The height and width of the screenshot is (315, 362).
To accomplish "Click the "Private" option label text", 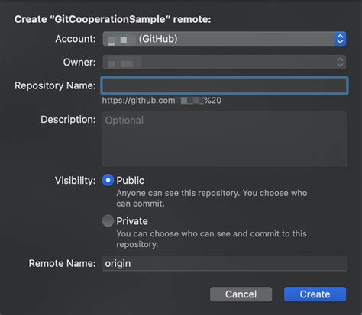I will pos(132,221).
